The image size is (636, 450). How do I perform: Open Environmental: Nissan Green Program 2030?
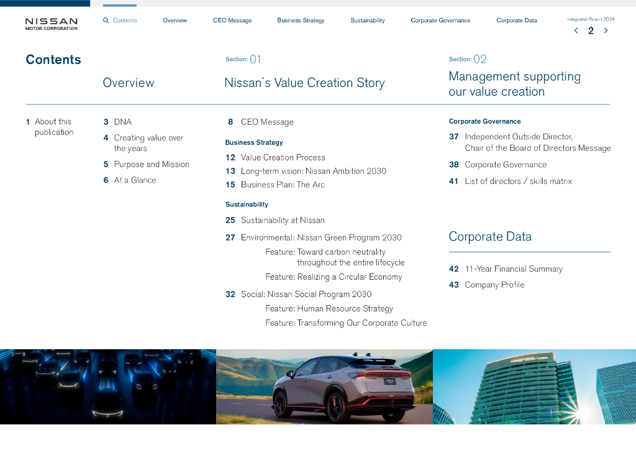click(x=314, y=237)
